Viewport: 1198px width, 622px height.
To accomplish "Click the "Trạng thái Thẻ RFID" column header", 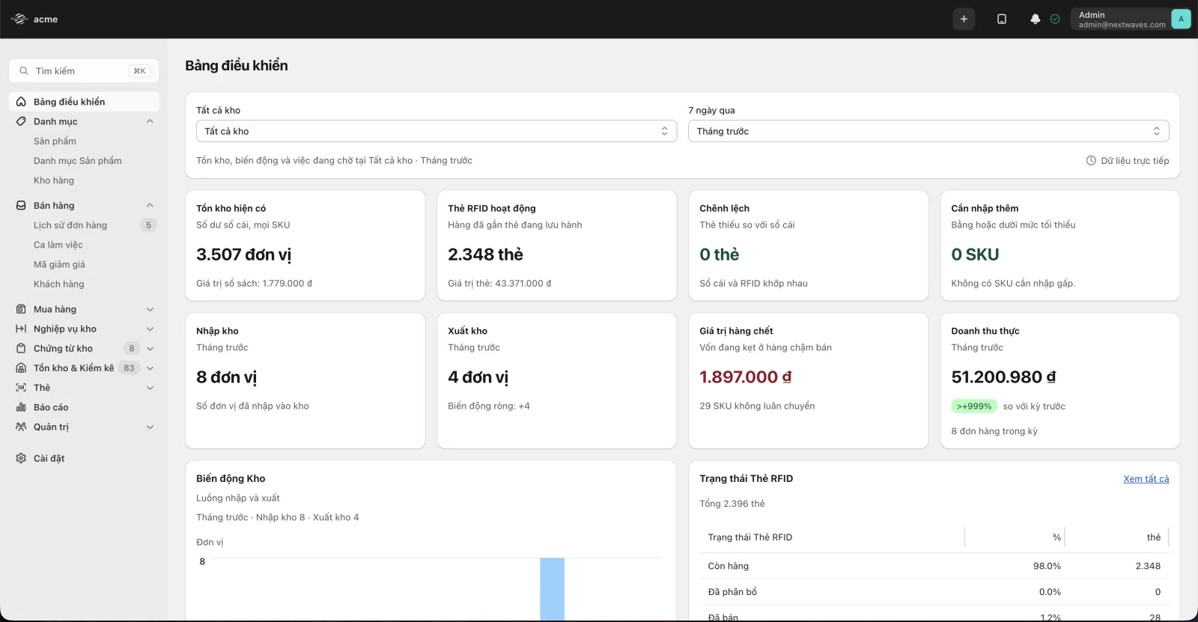I will pos(750,537).
